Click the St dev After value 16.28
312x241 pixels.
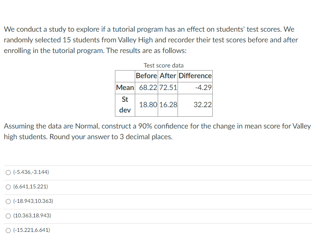[x=168, y=104]
